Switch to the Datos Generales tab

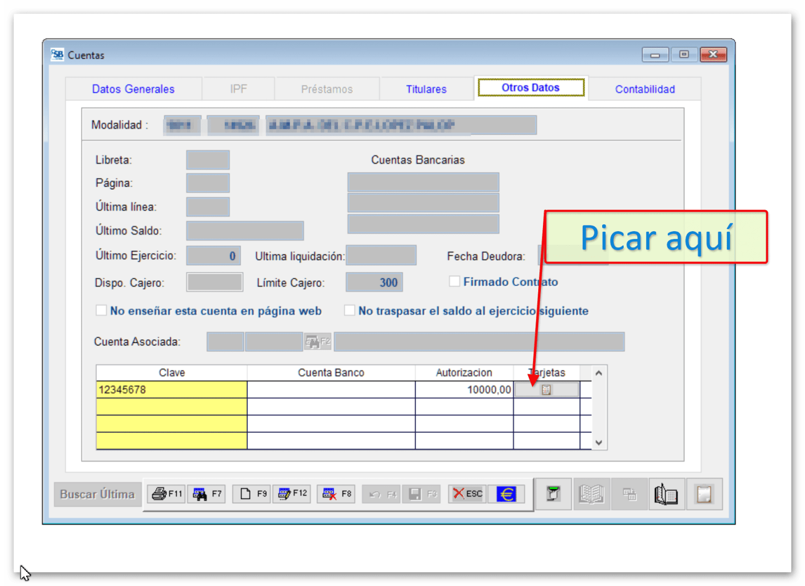click(x=133, y=89)
